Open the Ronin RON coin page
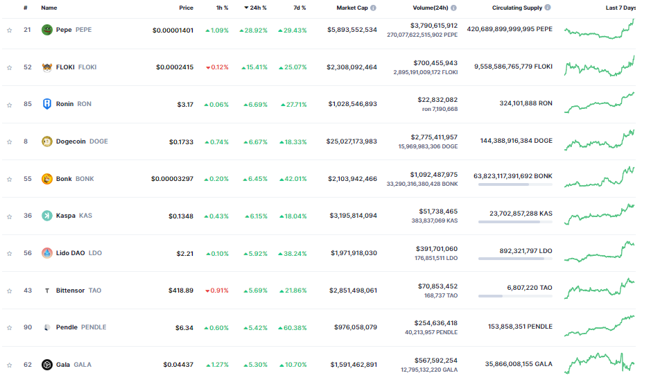 [x=74, y=104]
